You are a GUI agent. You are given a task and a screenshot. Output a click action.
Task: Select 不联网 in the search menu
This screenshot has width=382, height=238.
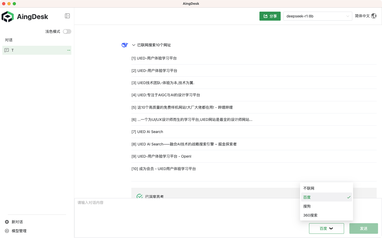pyautogui.click(x=326, y=188)
